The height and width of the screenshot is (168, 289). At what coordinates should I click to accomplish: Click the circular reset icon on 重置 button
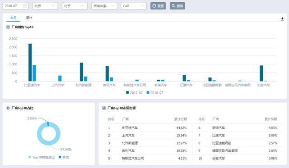click(x=154, y=6)
